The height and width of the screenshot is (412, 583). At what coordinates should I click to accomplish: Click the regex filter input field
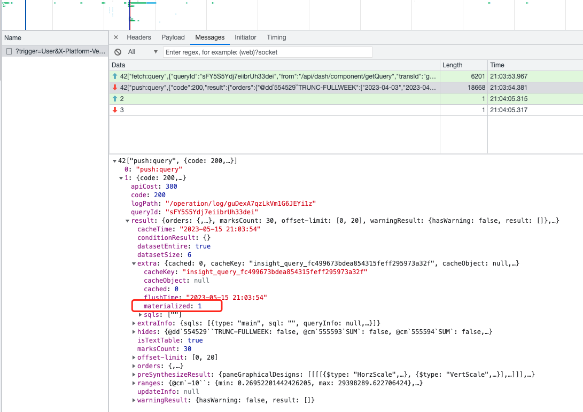pyautogui.click(x=267, y=52)
